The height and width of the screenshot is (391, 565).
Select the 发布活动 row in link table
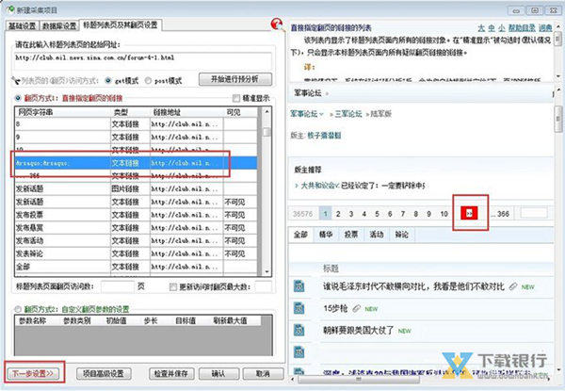pos(136,241)
